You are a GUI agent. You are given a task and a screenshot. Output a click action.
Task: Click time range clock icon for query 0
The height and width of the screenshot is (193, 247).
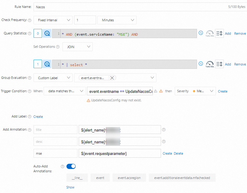coord(201,33)
